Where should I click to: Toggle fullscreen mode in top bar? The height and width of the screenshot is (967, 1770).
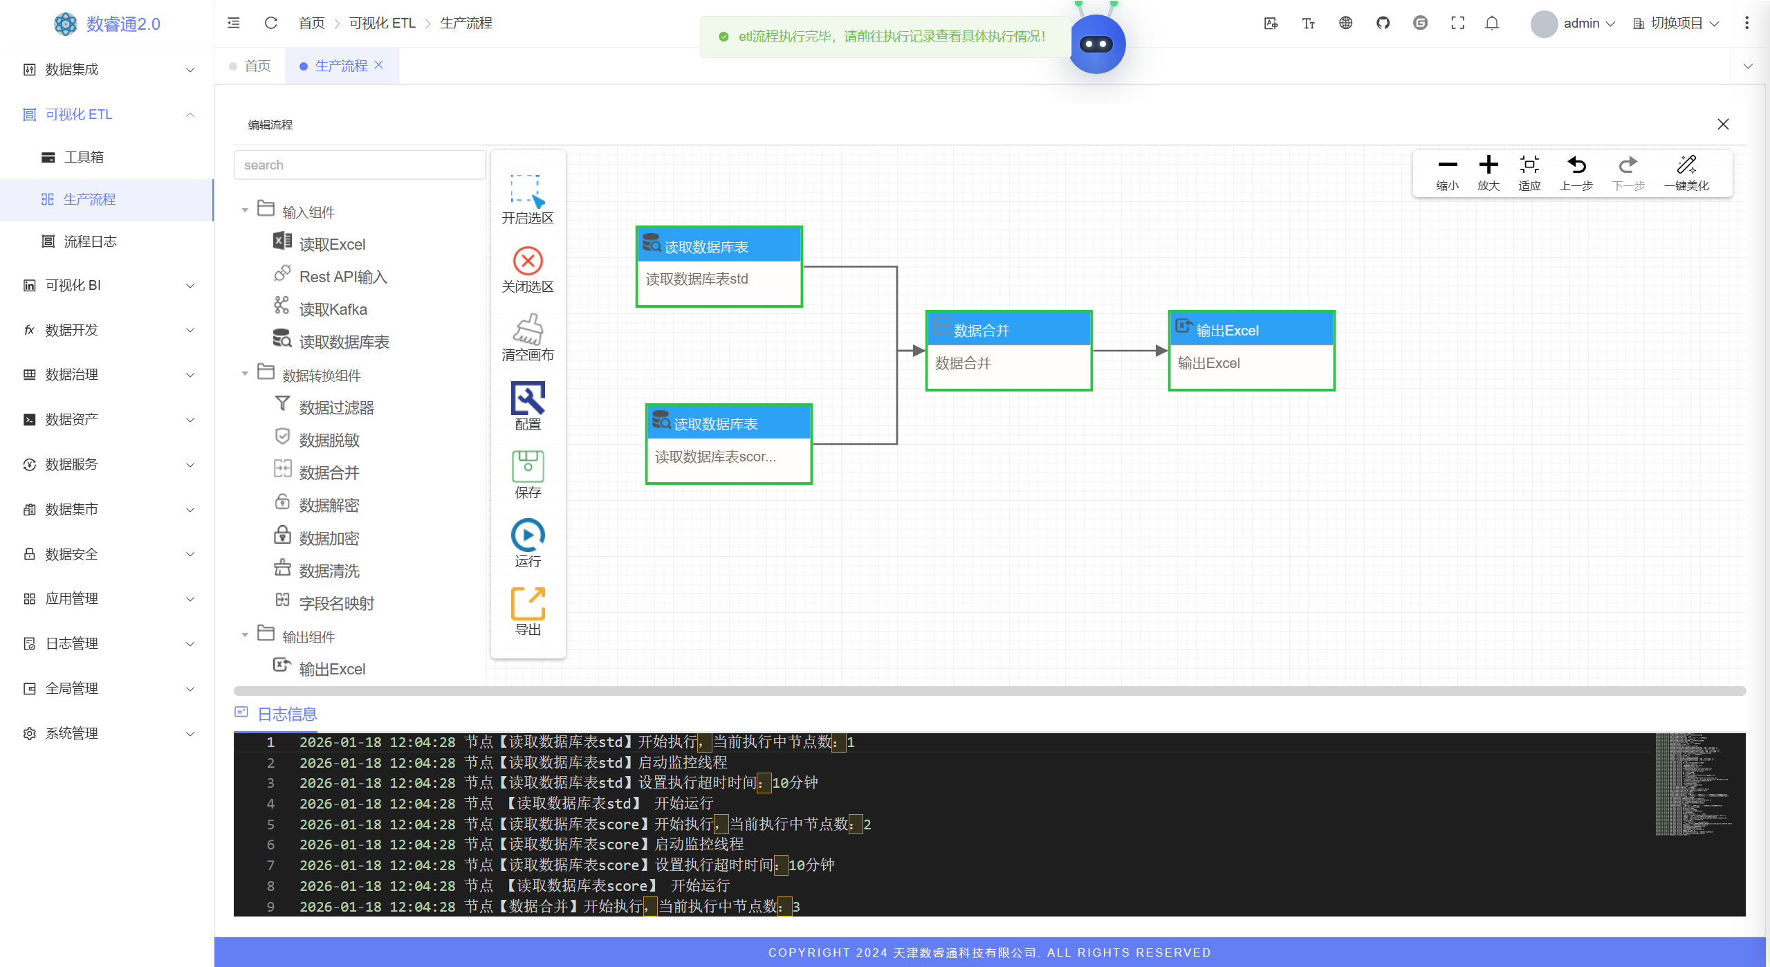pyautogui.click(x=1457, y=23)
